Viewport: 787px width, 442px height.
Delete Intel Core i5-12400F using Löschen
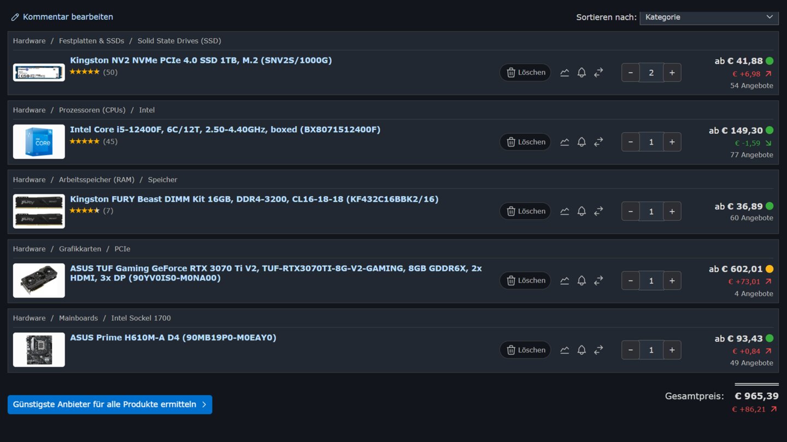[x=525, y=142]
